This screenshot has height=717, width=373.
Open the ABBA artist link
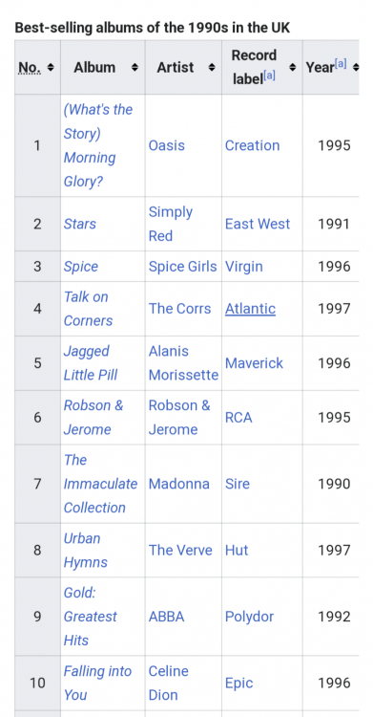tap(166, 617)
